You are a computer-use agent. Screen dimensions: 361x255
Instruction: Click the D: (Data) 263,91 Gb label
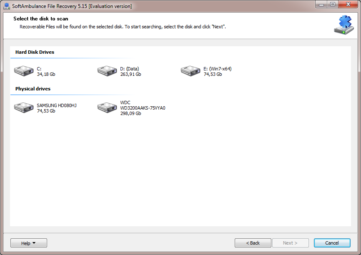[130, 71]
